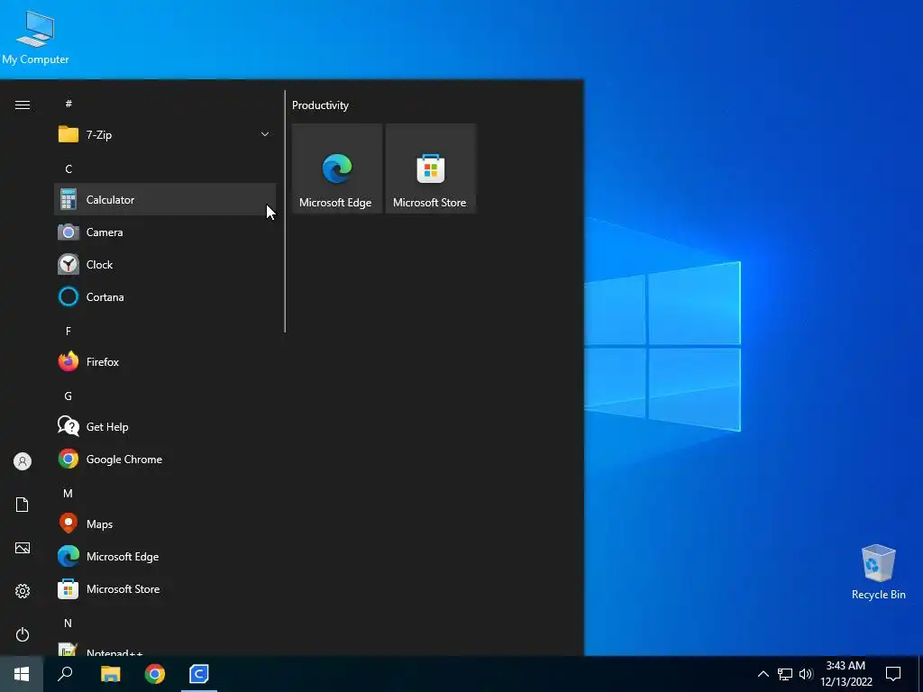Click the Show desktop sliver on the taskbar
Viewport: 923px width, 692px height.
(x=920, y=674)
